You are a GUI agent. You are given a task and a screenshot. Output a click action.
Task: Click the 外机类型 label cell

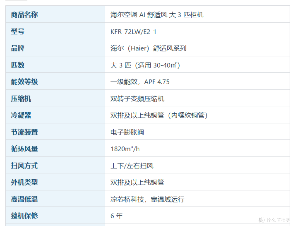[x=55, y=182]
